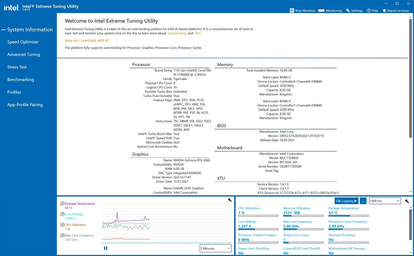
Task: Click the Monitoring envelope-style icon
Action: [321, 10]
